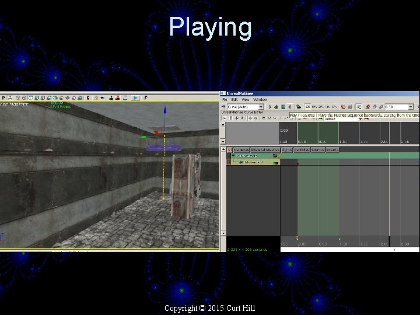Set playback speed to 1%
The width and height of the screenshot is (420, 315).
pos(334,107)
